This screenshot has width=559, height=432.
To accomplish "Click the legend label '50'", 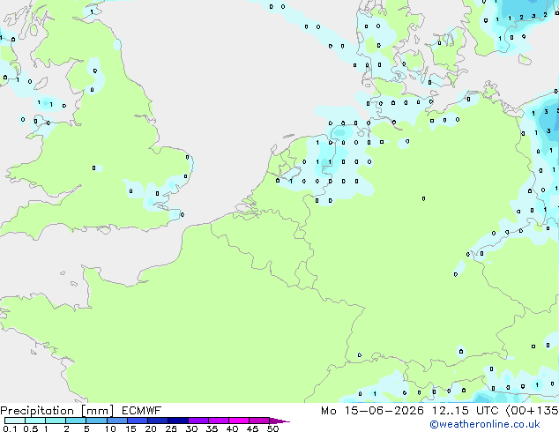I will [x=272, y=428].
